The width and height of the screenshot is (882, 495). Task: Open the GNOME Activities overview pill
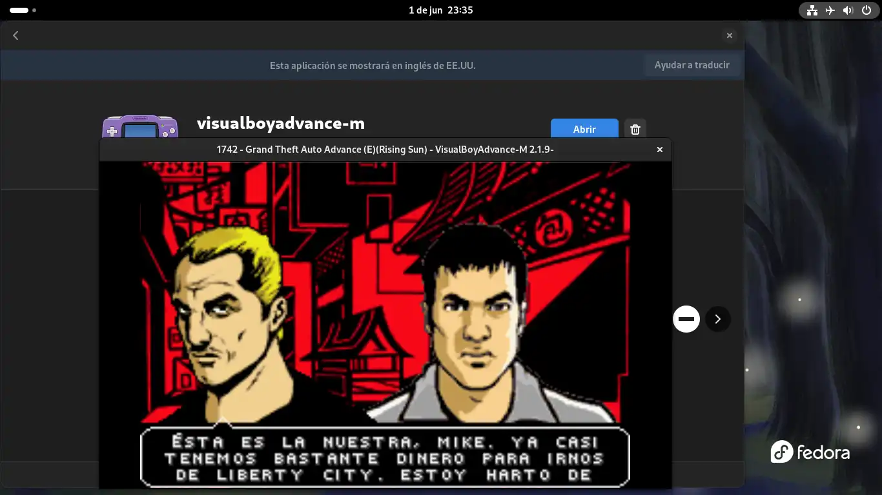23,10
